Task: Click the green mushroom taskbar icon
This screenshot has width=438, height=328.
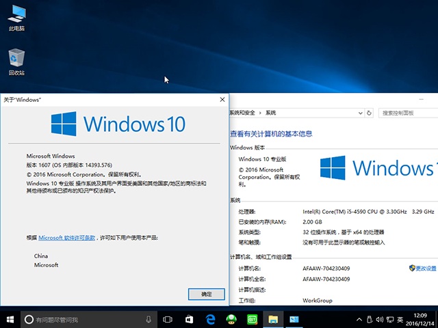Action: point(231,319)
